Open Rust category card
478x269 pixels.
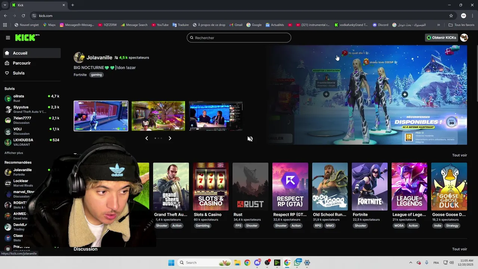[x=250, y=186]
